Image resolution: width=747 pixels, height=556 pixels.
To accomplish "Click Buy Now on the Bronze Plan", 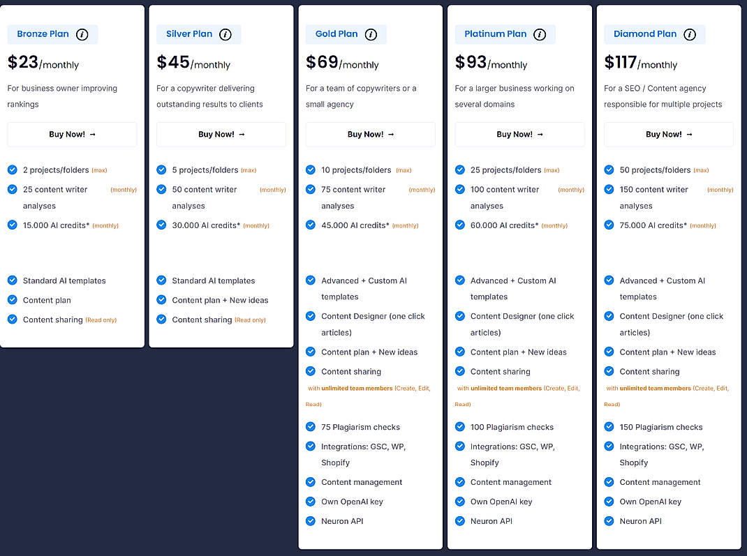I will [71, 134].
